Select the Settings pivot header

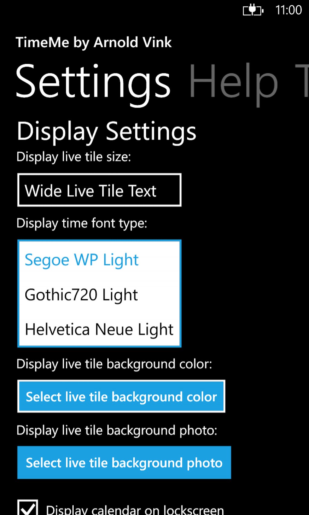93,82
